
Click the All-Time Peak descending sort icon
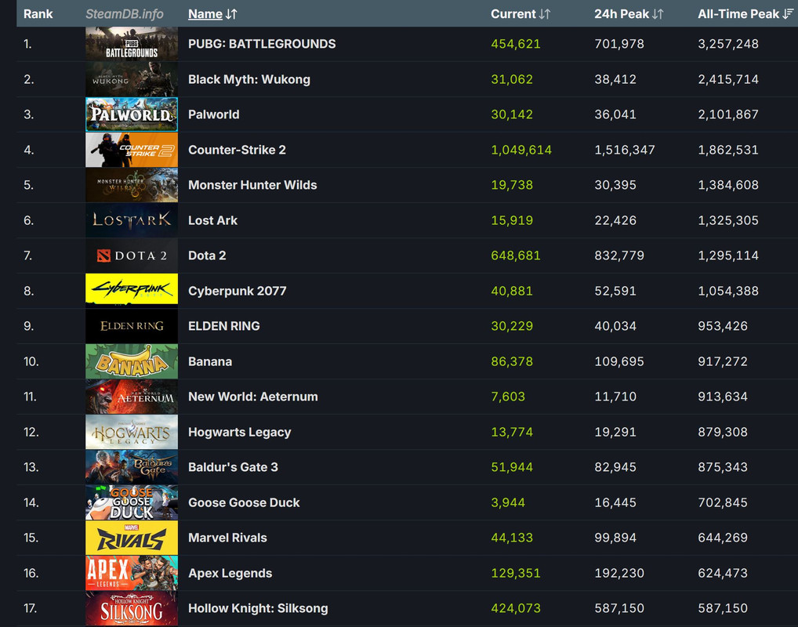(788, 14)
